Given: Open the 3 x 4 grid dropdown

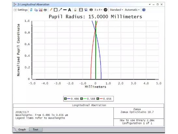Looking at the screenshot, I should pos(98,10).
